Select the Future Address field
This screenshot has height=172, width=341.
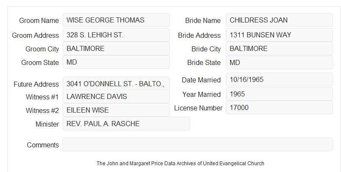[116, 84]
